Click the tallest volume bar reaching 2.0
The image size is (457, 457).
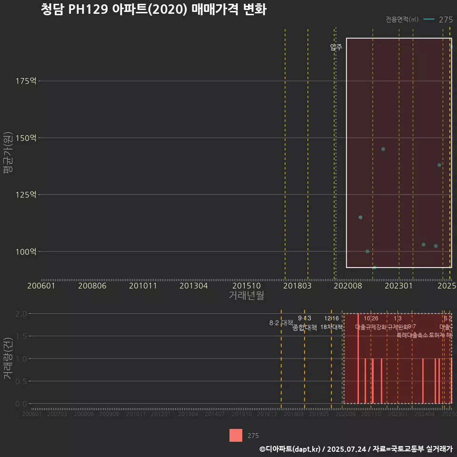tap(358, 358)
